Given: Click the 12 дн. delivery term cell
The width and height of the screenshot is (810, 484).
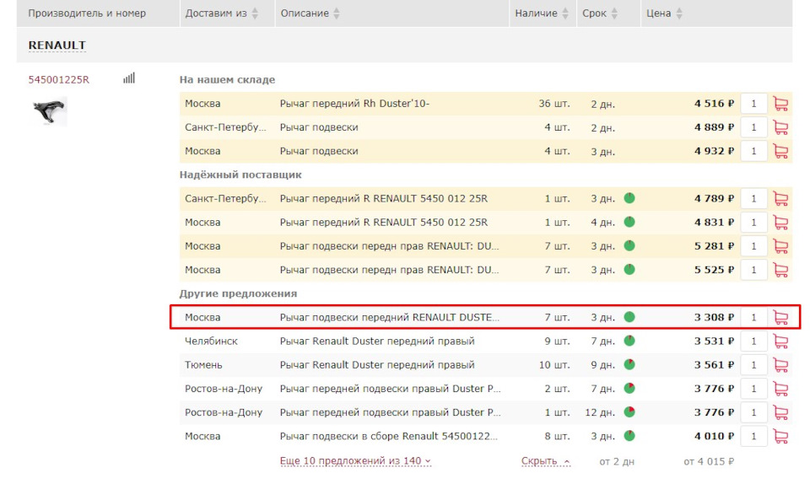Looking at the screenshot, I should [x=600, y=412].
